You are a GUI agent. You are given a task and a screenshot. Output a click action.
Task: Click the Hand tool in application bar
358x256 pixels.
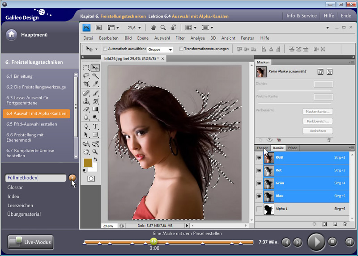point(153,28)
